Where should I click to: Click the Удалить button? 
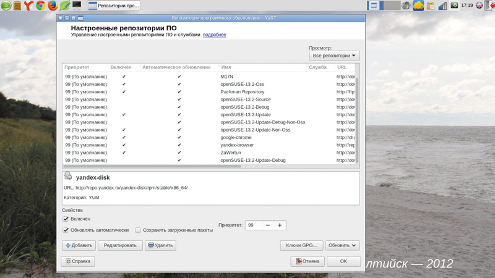[160, 245]
